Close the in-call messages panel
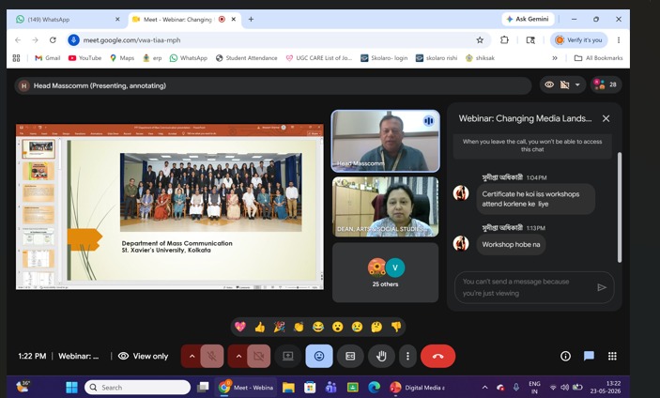The width and height of the screenshot is (660, 398). 606,118
